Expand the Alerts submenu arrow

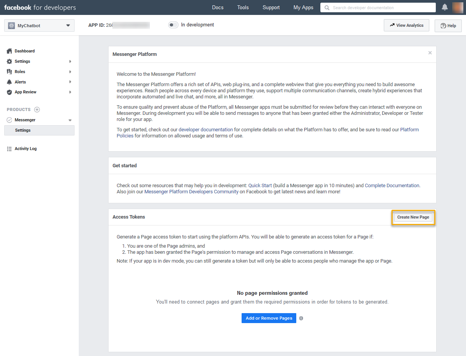coord(70,82)
